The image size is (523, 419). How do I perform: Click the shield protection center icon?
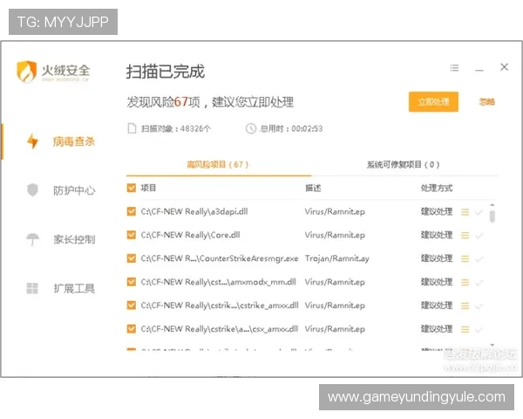32,190
